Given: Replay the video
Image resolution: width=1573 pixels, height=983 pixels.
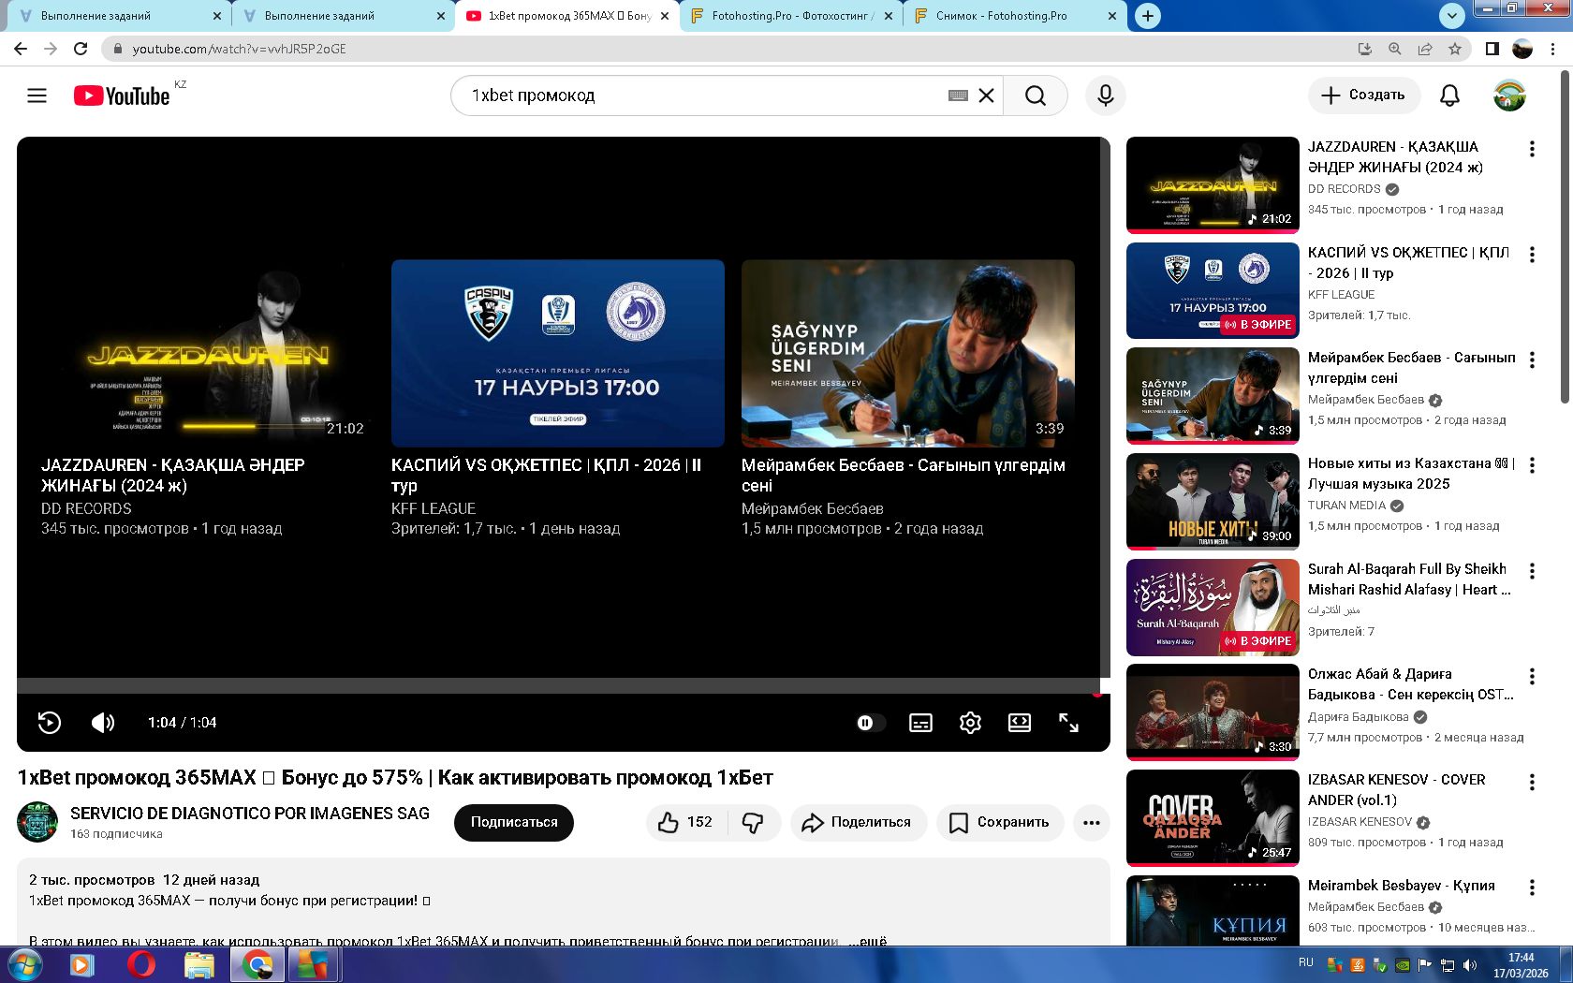Looking at the screenshot, I should coord(50,723).
